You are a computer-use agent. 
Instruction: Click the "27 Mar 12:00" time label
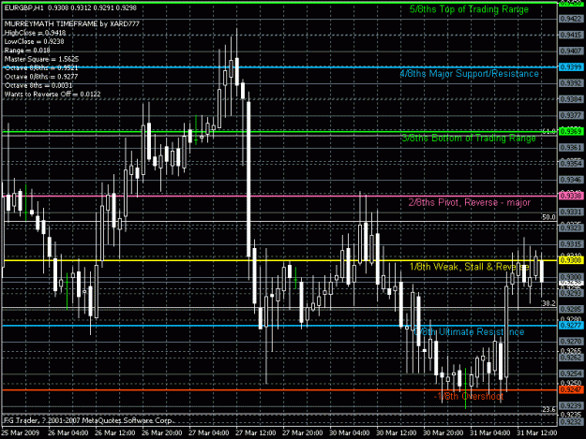[256, 433]
